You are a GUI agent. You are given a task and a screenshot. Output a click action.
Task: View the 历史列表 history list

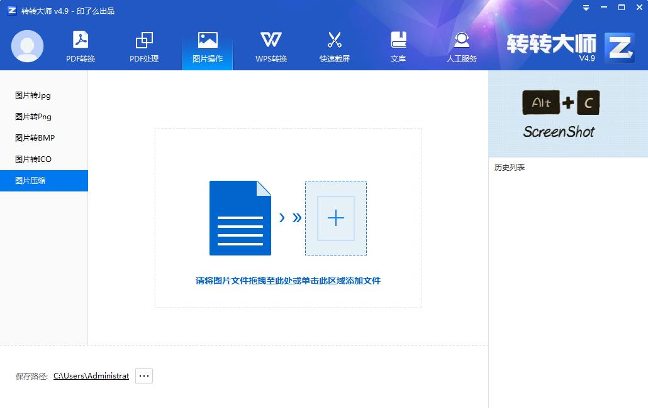(510, 167)
